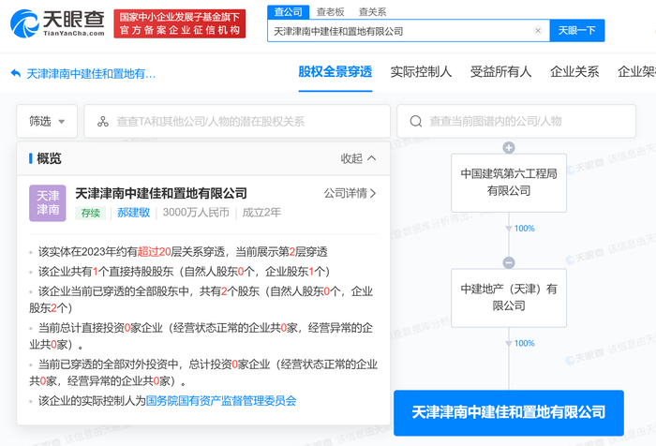Switch to 股权全景穿透 tab
This screenshot has height=446, width=656.
coord(335,72)
